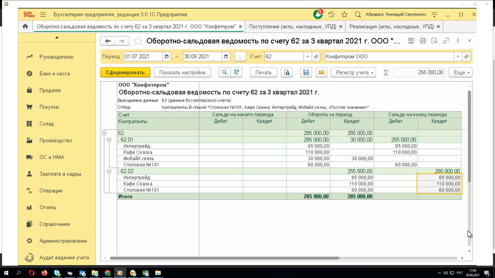
Task: Open calendar for end date 30.09.2021
Action: pyautogui.click(x=226, y=56)
